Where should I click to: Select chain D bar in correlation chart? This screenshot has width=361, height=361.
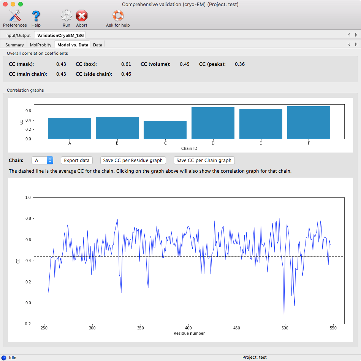click(x=213, y=123)
